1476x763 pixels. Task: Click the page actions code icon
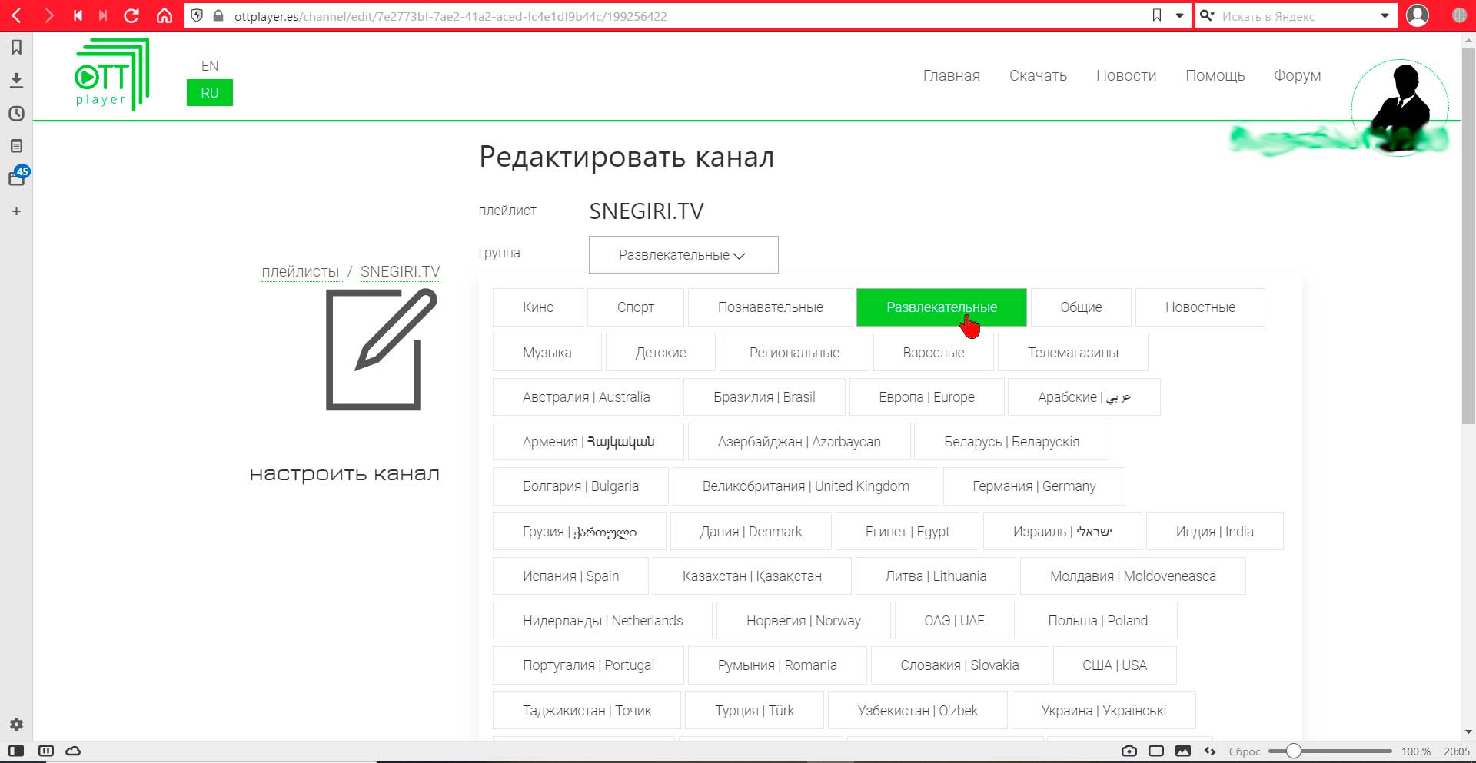tap(1210, 751)
